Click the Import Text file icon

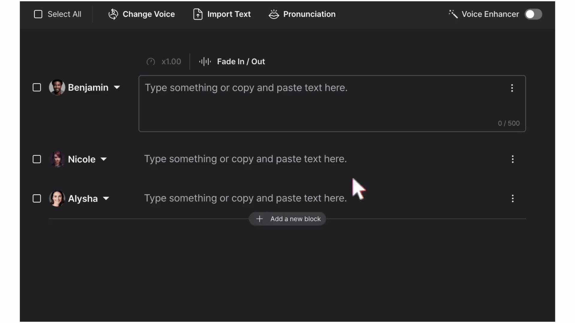point(198,14)
